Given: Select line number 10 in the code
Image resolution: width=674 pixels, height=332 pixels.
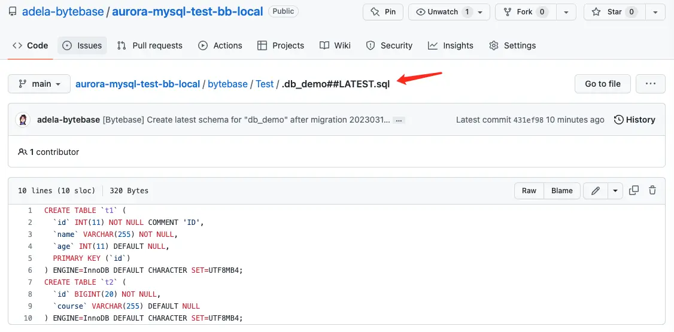Looking at the screenshot, I should pos(28,318).
